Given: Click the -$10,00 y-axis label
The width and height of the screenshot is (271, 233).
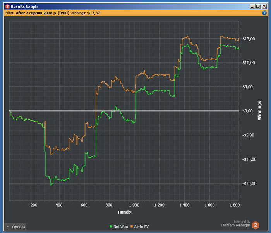Looking at the screenshot, I should pos(249,159).
